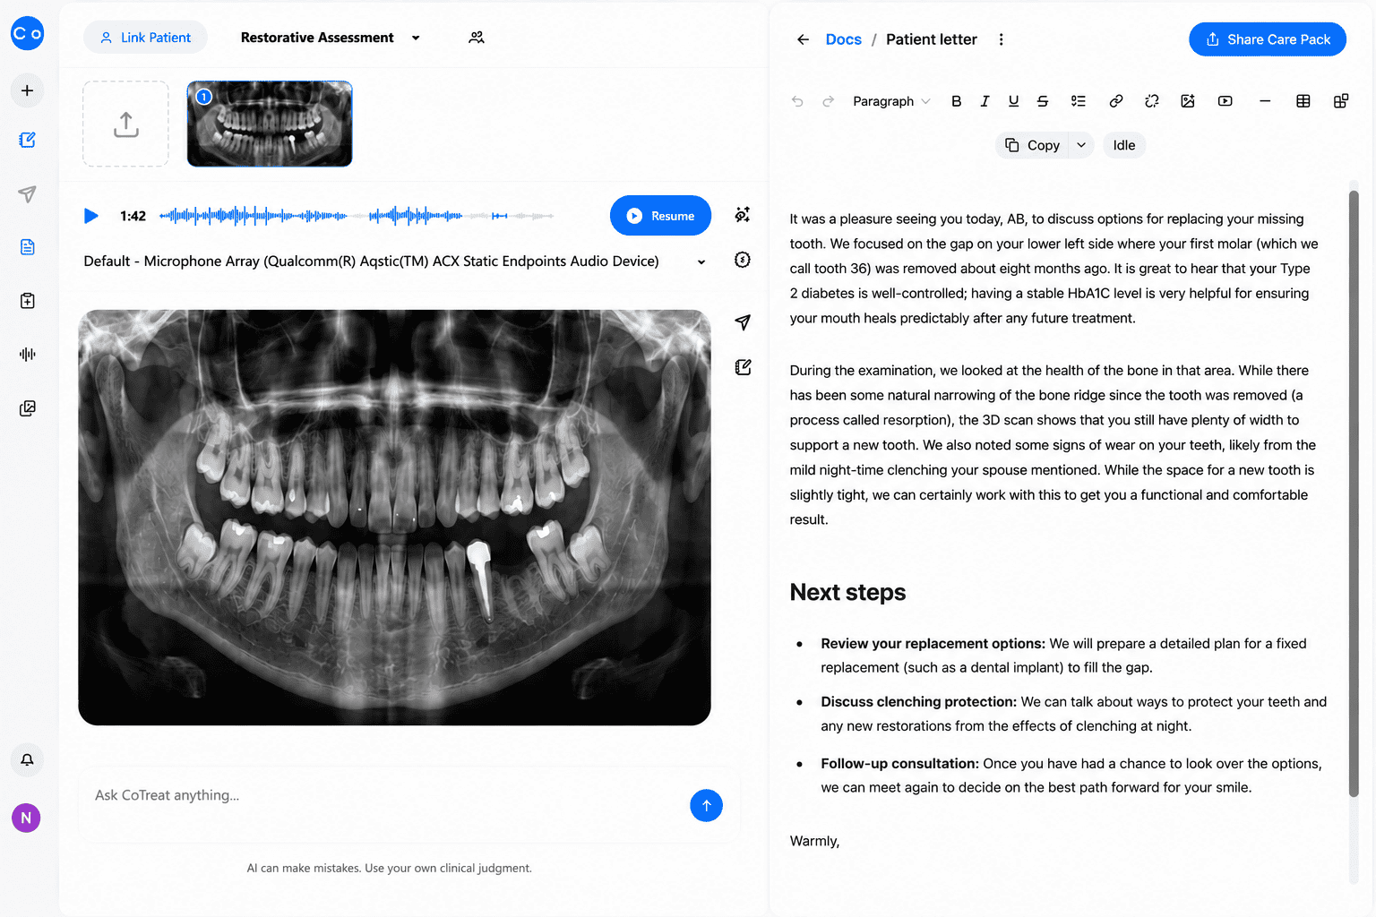Click the document vertical scrollbar
This screenshot has height=917, width=1376.
point(1354,493)
